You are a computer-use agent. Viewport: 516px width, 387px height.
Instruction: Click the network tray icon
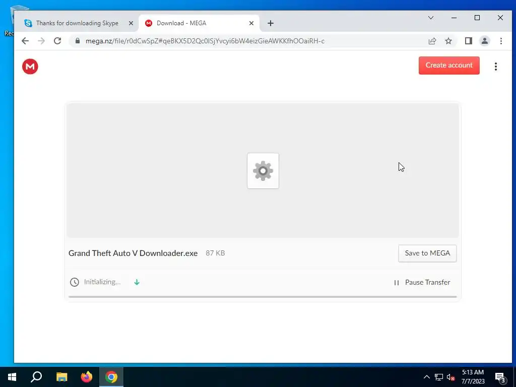click(x=439, y=377)
